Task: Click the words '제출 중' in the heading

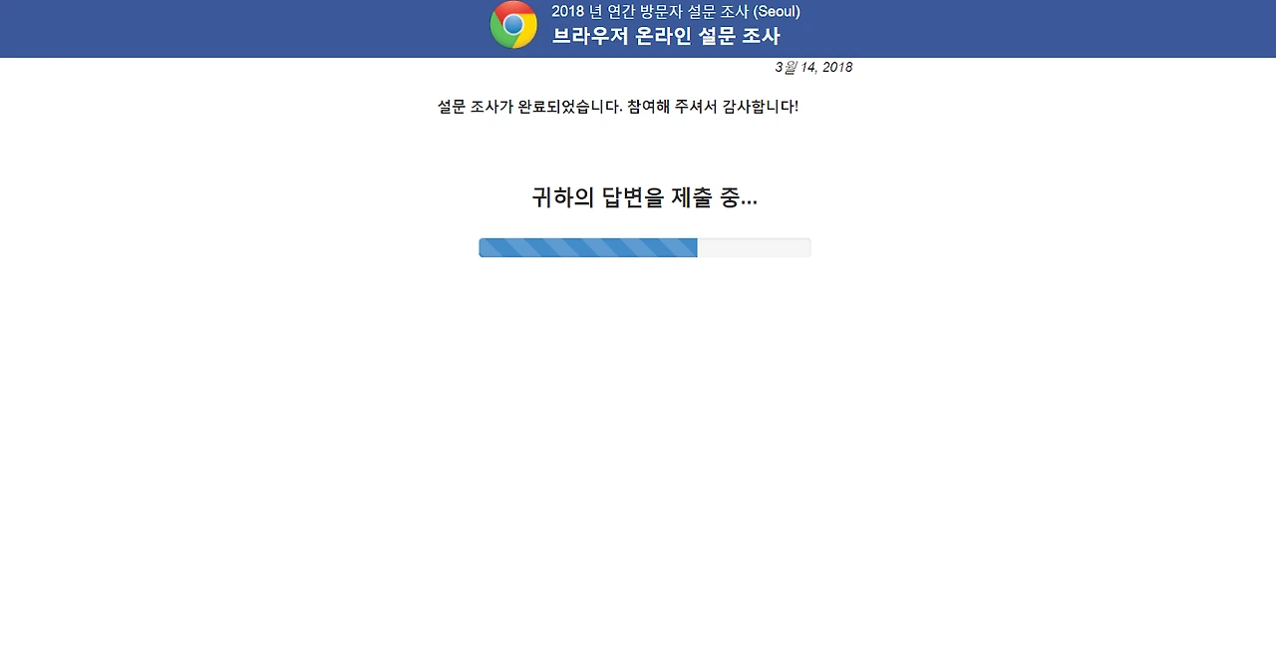Action: click(x=706, y=197)
